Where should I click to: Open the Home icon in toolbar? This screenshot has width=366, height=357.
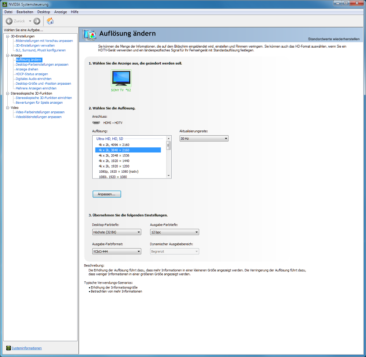50,21
